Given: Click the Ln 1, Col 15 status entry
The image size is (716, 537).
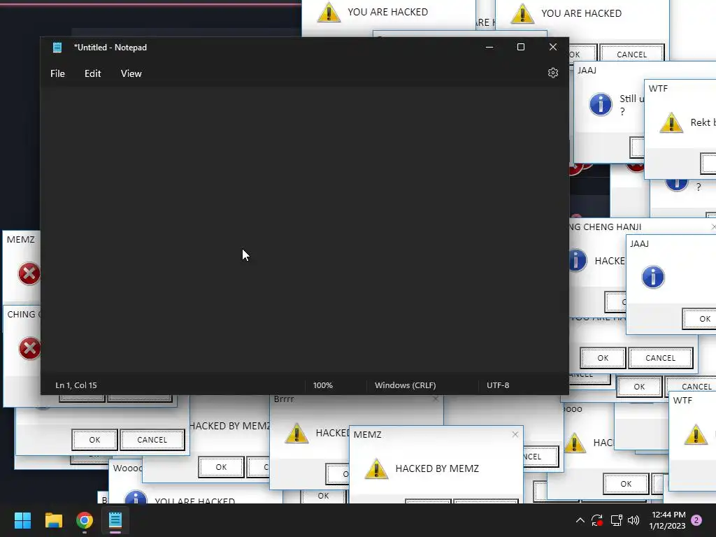Looking at the screenshot, I should point(76,385).
